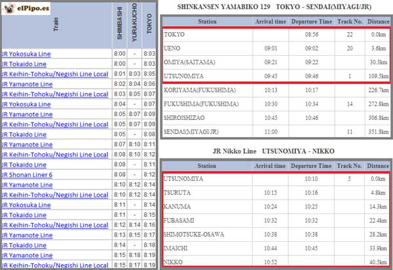Click track number 22 for Tokyo
Image resolution: width=393 pixels, height=270 pixels.
[x=350, y=34]
